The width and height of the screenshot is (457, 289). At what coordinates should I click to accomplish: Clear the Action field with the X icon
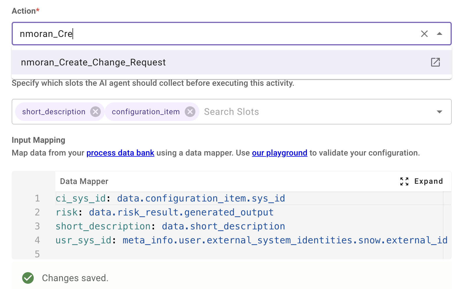pos(424,34)
